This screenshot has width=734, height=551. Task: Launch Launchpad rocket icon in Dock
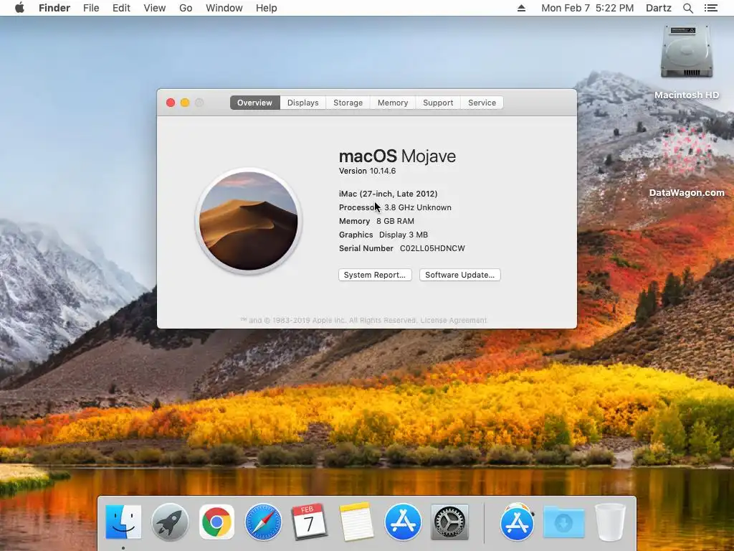pos(170,522)
